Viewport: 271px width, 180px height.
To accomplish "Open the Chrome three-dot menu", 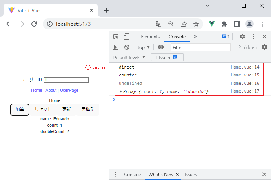I will click(262, 24).
